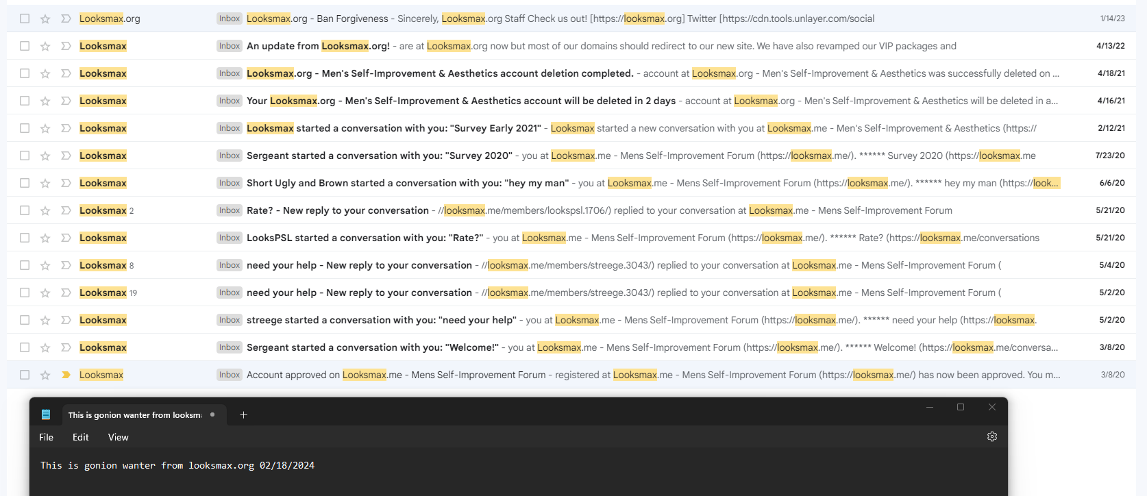Star the "Account approved" email

[45, 375]
